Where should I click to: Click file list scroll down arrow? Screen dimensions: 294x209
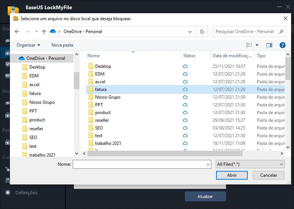point(288,147)
